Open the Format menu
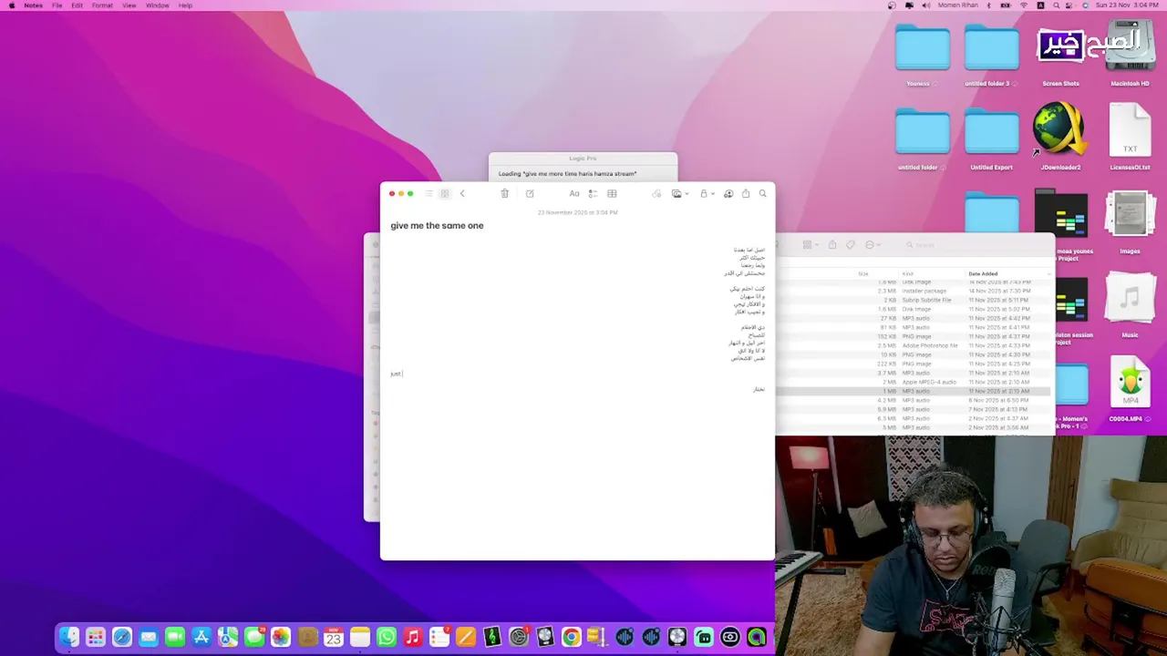Image resolution: width=1167 pixels, height=656 pixels. click(102, 5)
